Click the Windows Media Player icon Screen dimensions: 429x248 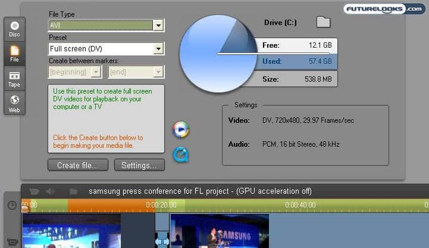(x=180, y=129)
